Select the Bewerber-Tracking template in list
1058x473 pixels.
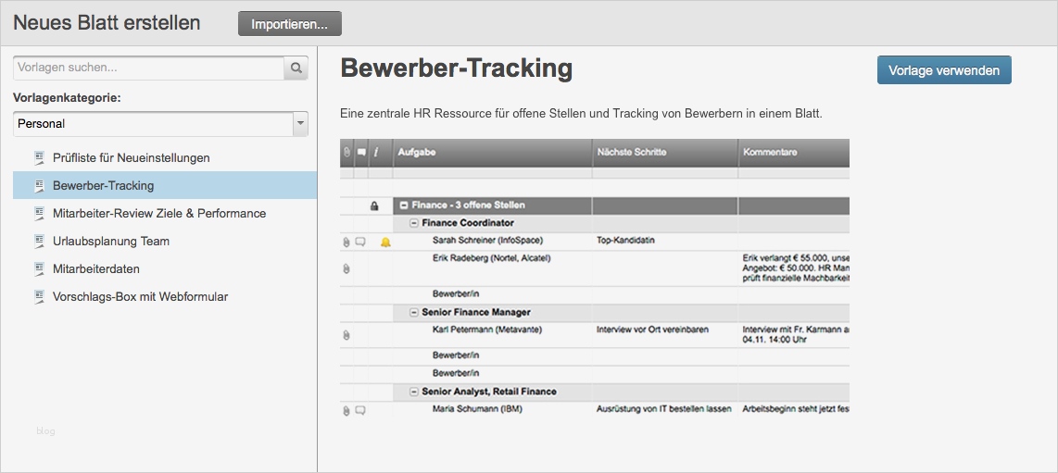(x=165, y=185)
